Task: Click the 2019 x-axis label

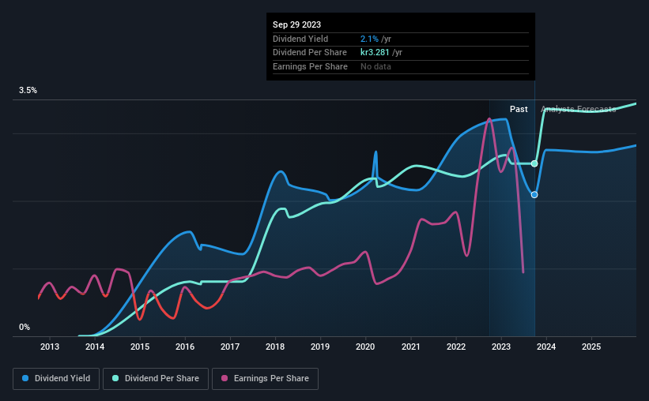Action: [320, 347]
